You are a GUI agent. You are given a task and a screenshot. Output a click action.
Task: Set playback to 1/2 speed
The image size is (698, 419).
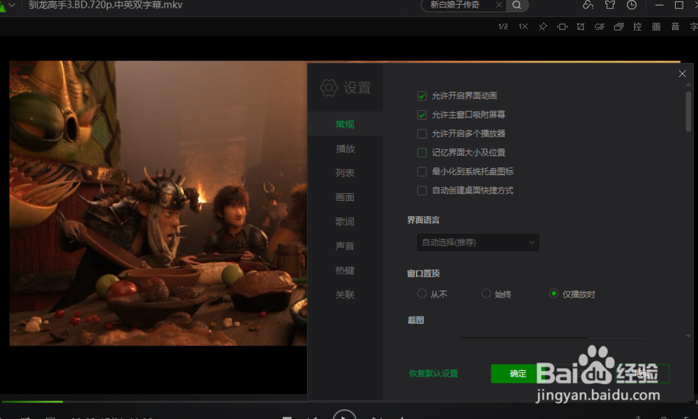tap(503, 26)
